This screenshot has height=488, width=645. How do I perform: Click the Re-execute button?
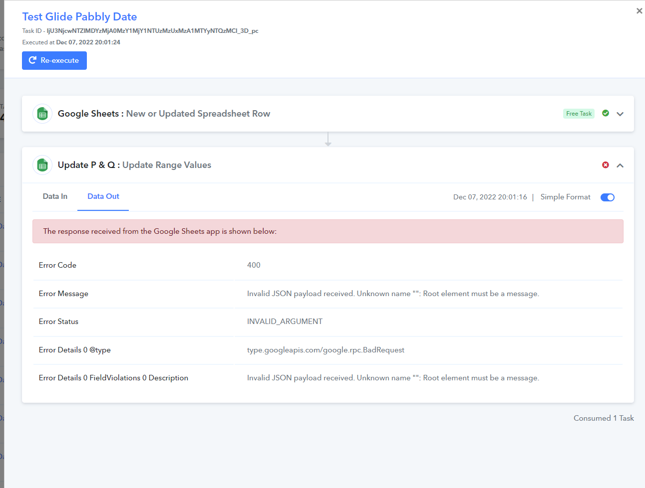[54, 60]
